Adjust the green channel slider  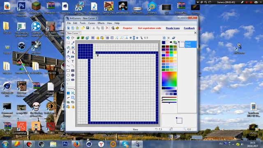coord(169,100)
